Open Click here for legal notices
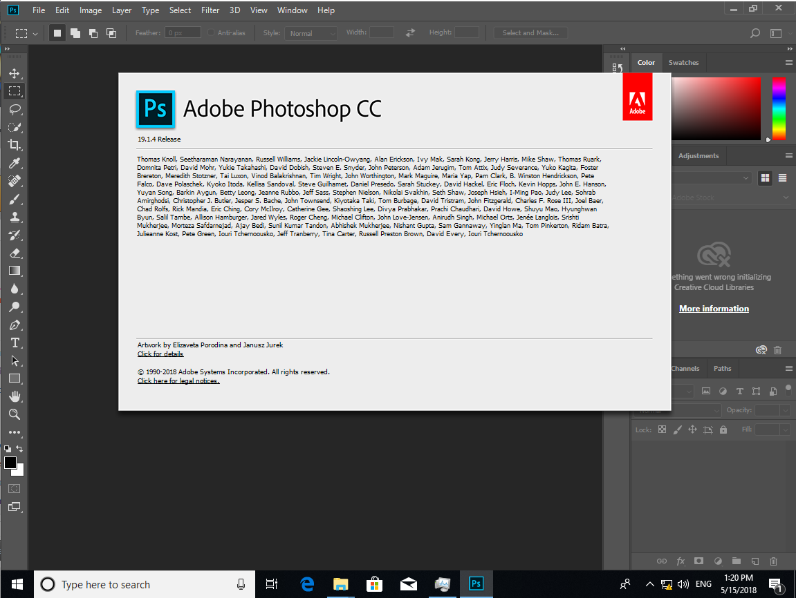796x598 pixels. [178, 380]
